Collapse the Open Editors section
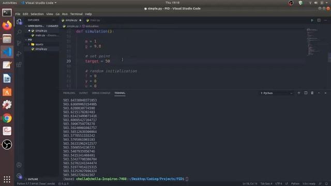Screen dimensions: 331x186 (x=35, y=26)
